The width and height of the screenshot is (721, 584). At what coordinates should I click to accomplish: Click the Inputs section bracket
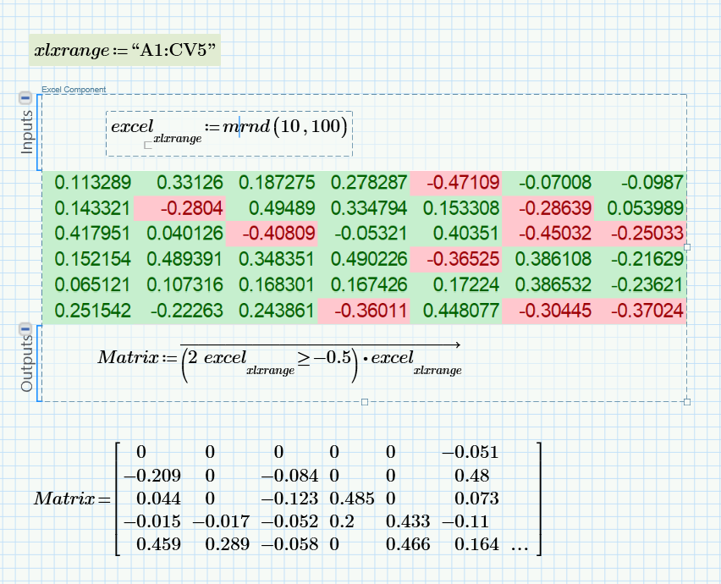coord(37,127)
